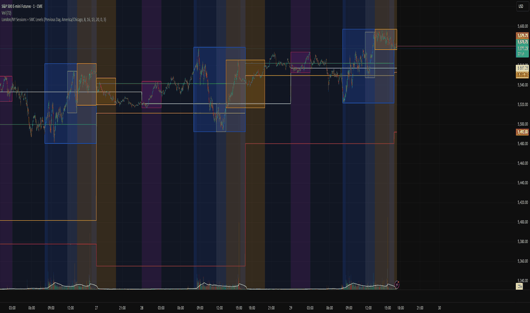Click the date 27 on time axis

[x=96, y=308]
